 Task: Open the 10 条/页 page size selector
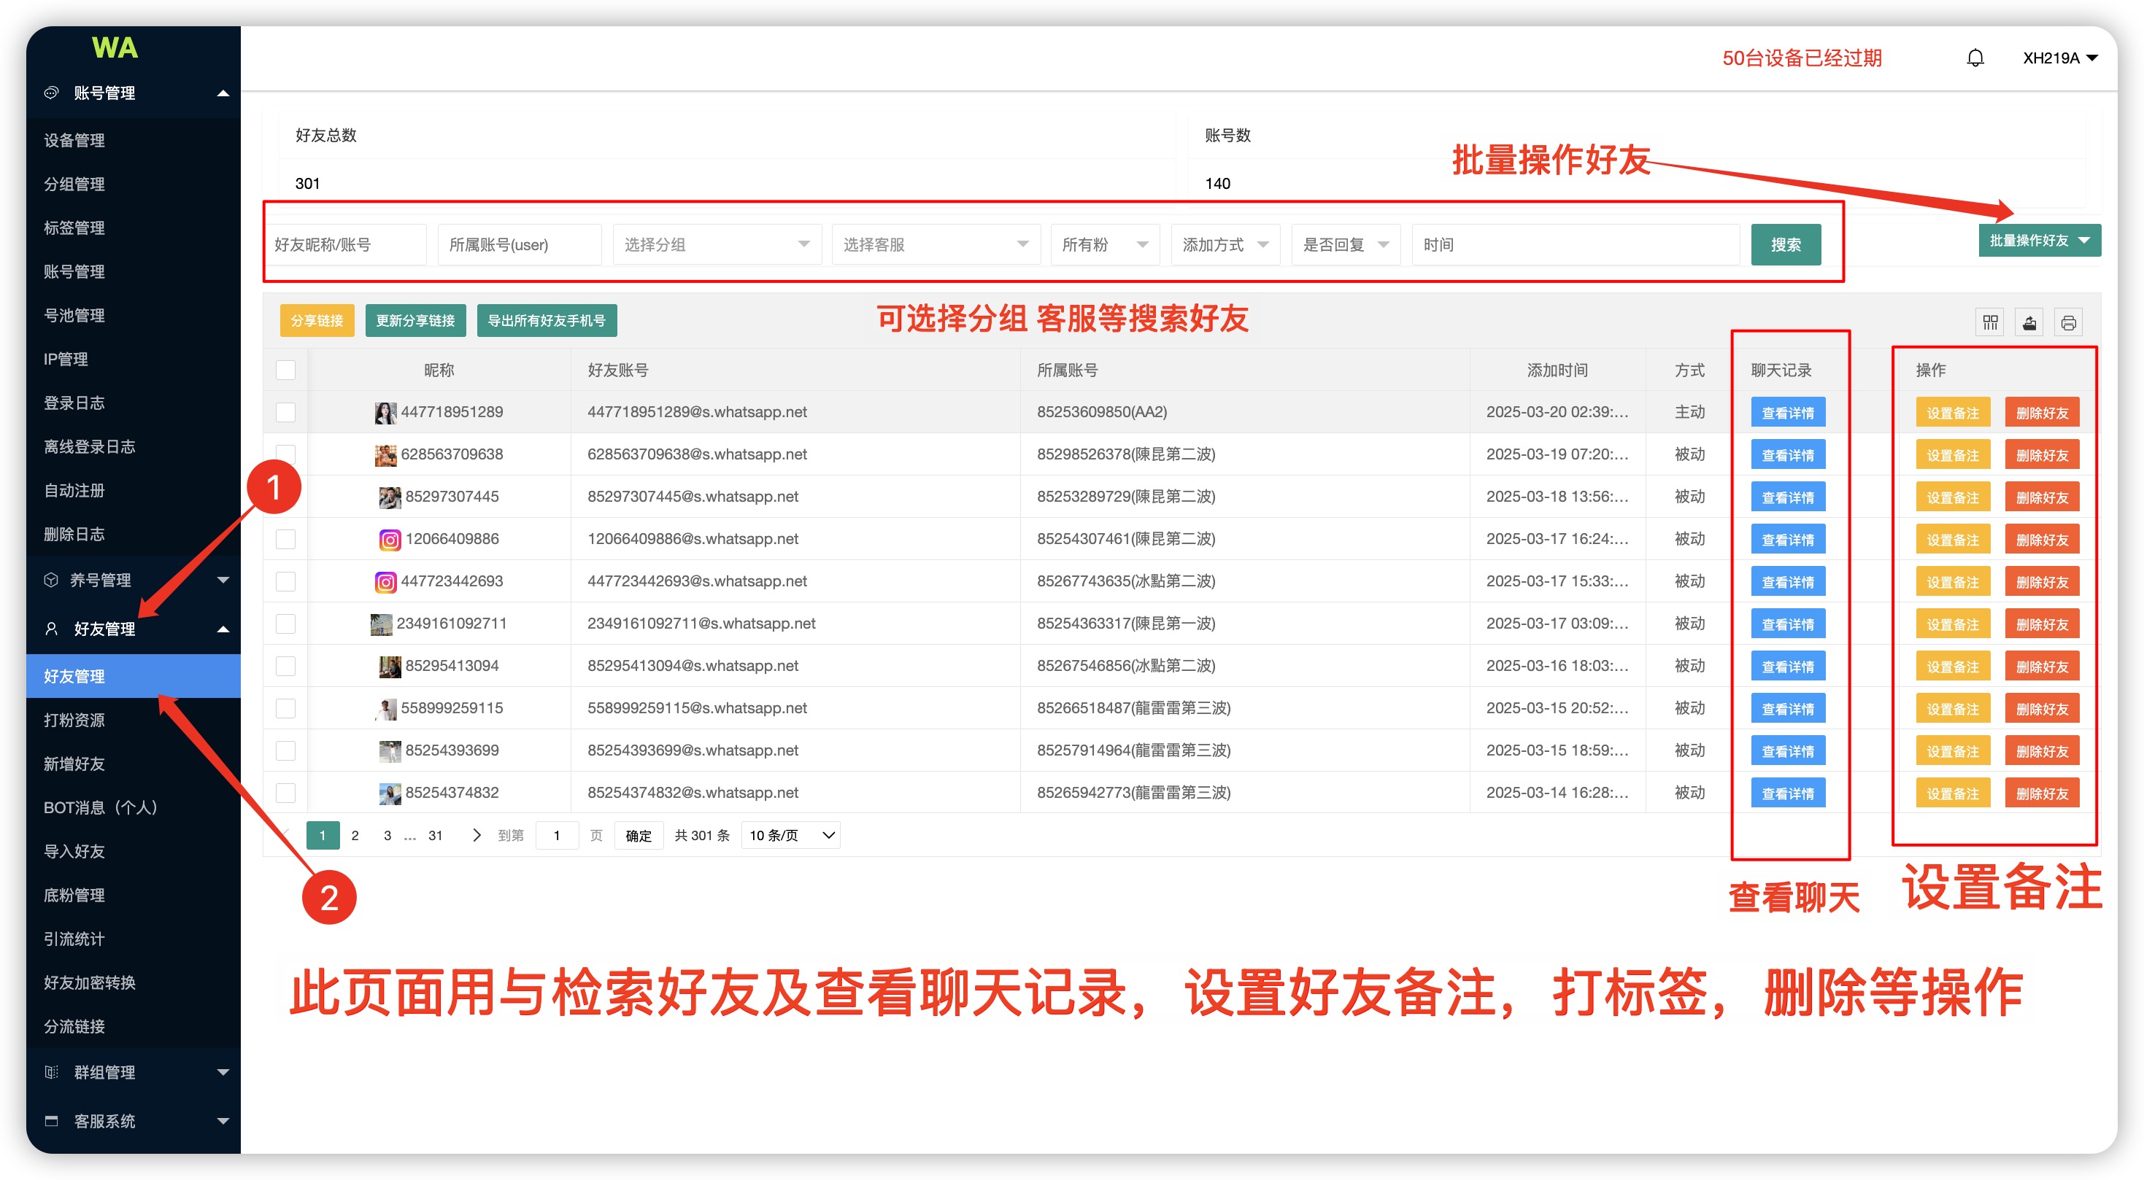pyautogui.click(x=791, y=835)
